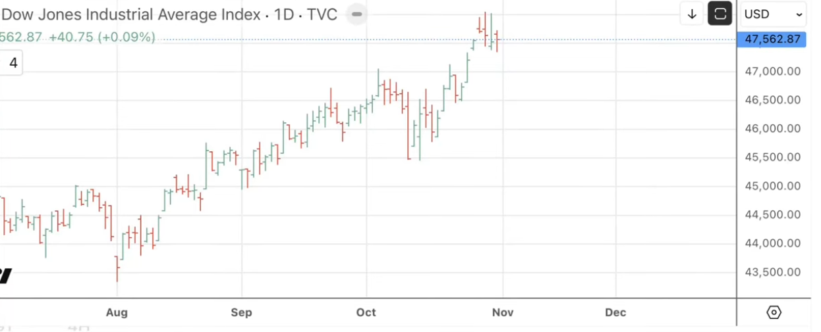Click the TVC source label in title
The height and width of the screenshot is (332, 821).
point(322,14)
